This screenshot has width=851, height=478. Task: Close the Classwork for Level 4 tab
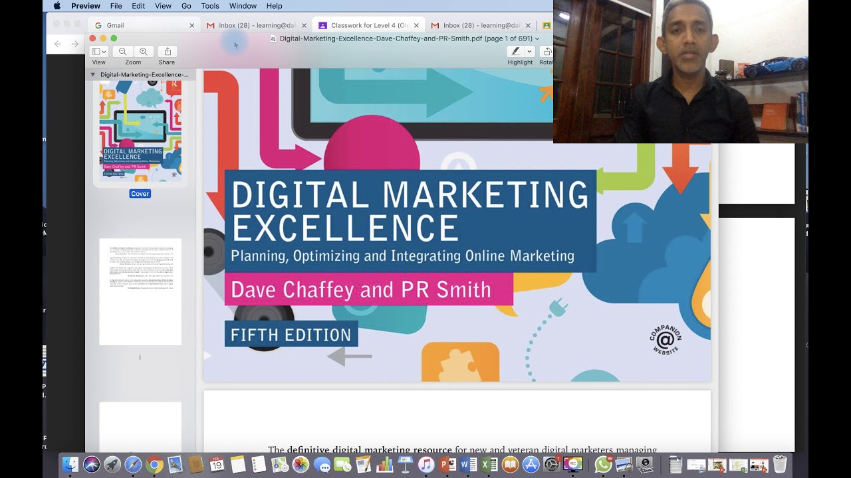[x=416, y=25]
